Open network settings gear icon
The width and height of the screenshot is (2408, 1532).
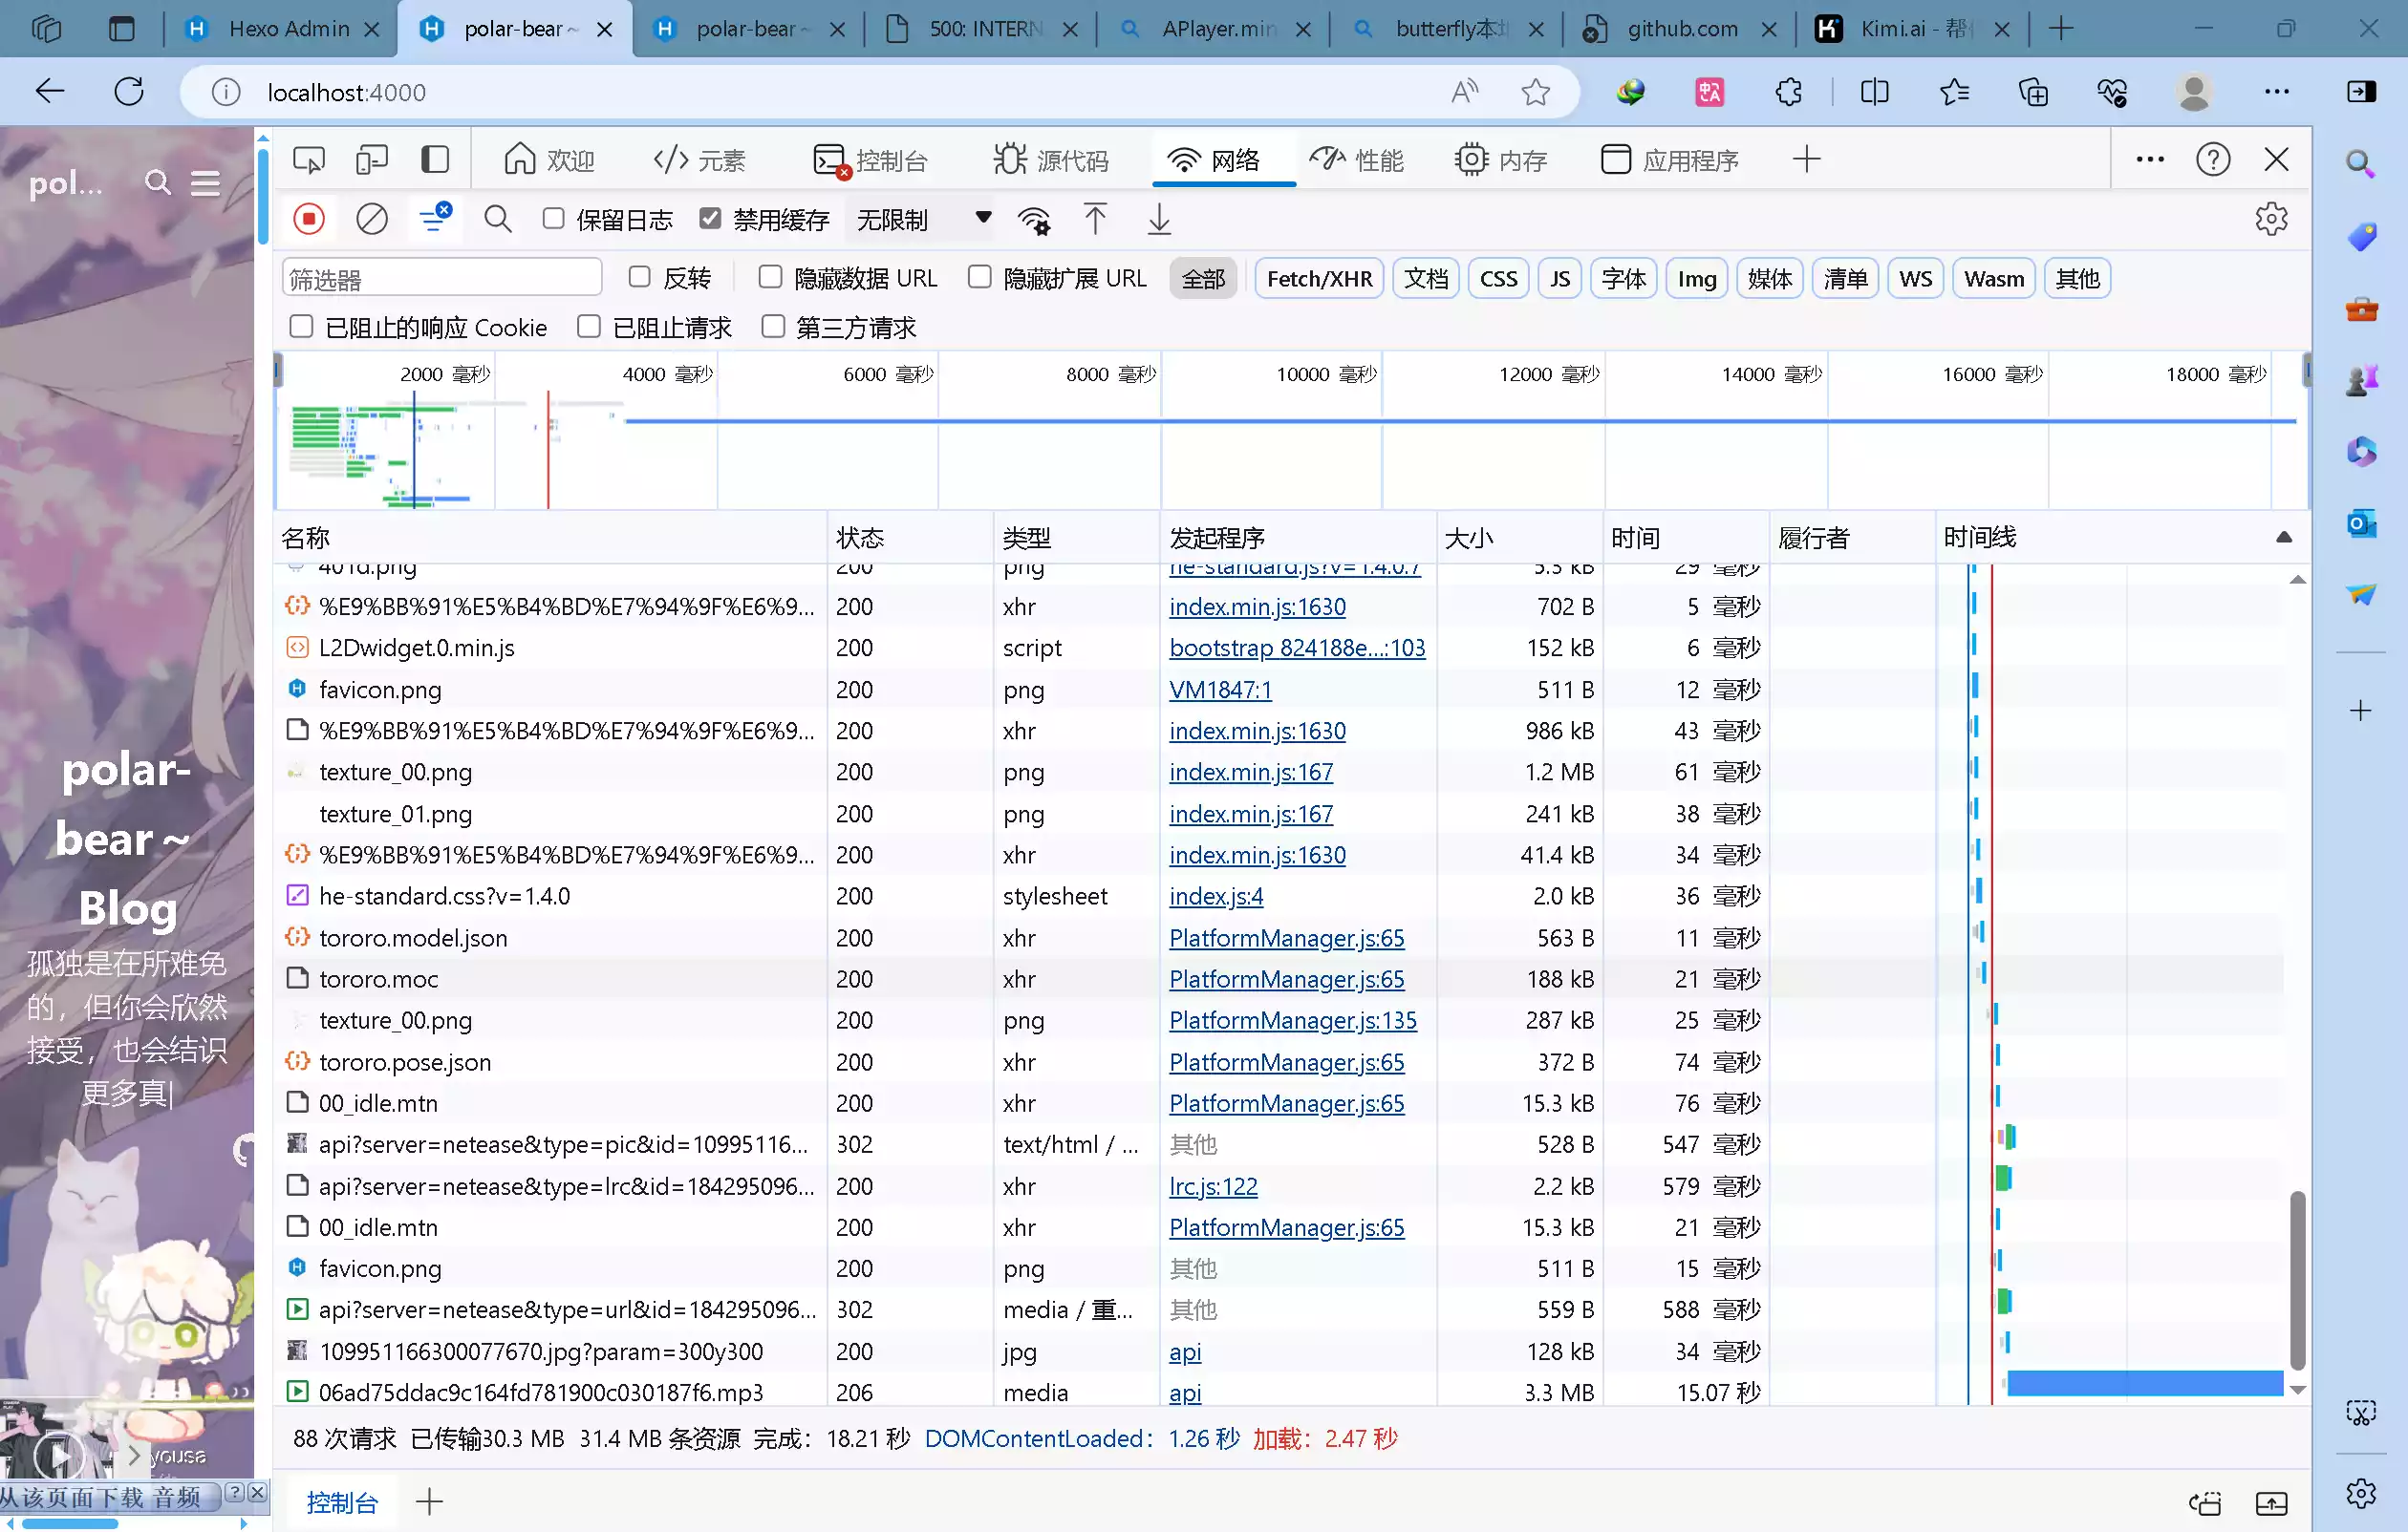click(x=2271, y=219)
